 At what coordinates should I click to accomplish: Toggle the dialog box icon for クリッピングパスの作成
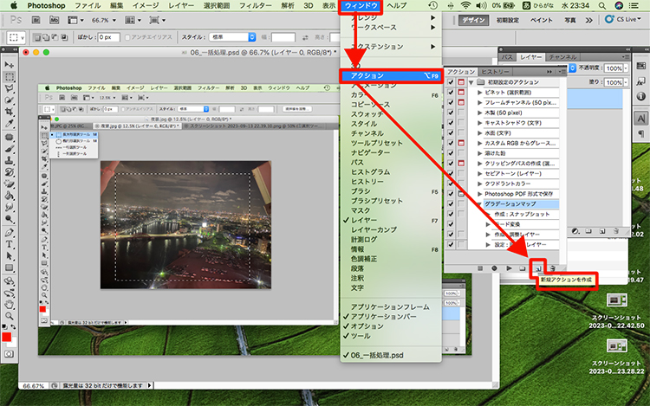[461, 163]
